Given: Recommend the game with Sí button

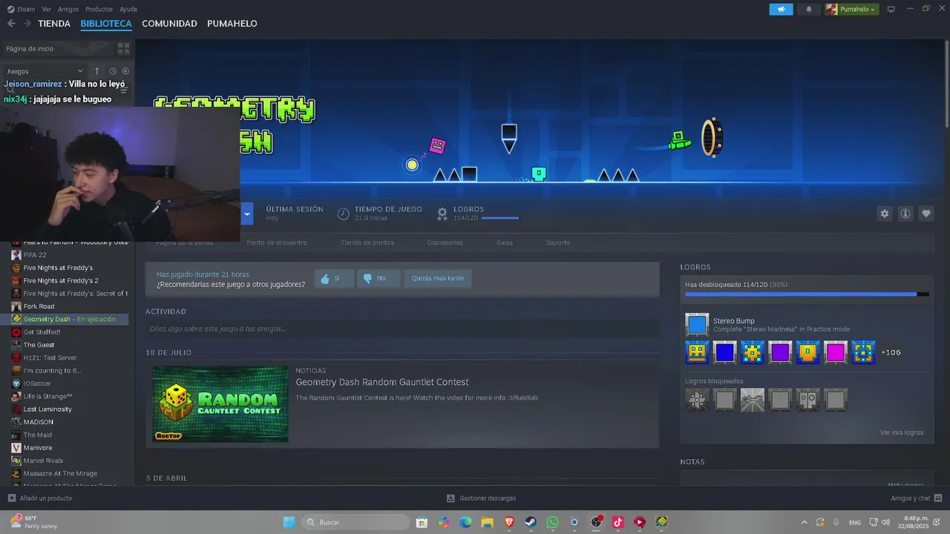Looking at the screenshot, I should coord(334,279).
